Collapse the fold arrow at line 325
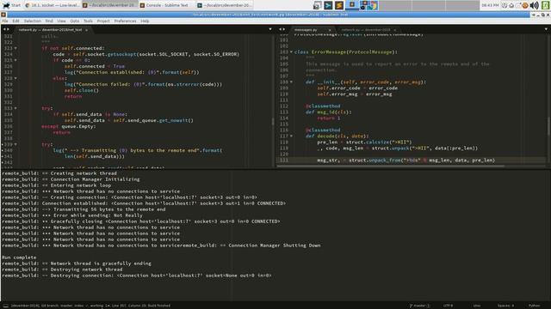This screenshot has width=551, height=309. [x=15, y=60]
